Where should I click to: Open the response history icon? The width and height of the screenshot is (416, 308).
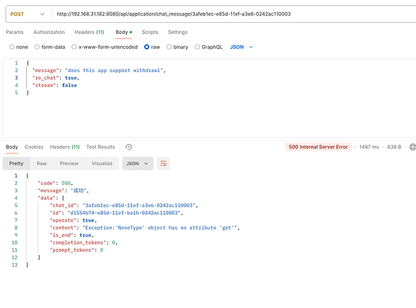[129, 147]
